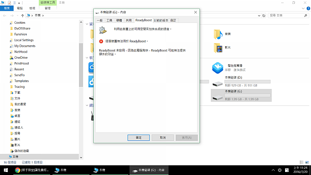
Task: Click the 儲存的遊戲 icon in tree
Action: [12, 151]
